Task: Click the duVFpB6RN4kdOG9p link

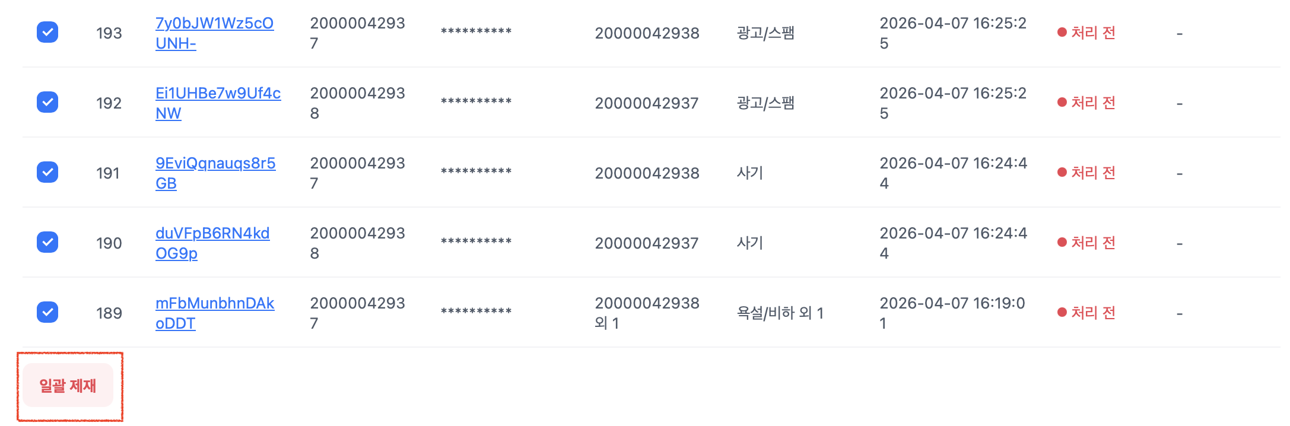Action: pos(212,234)
